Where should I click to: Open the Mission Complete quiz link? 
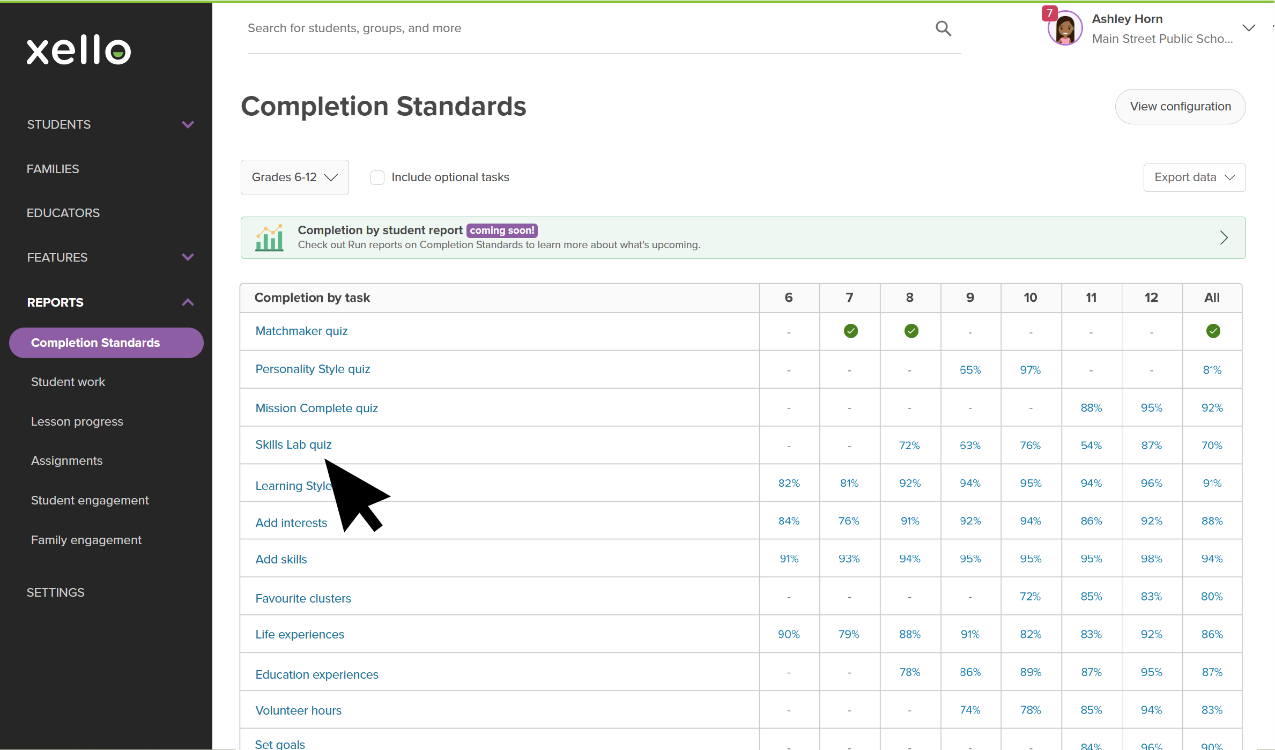[x=316, y=408]
